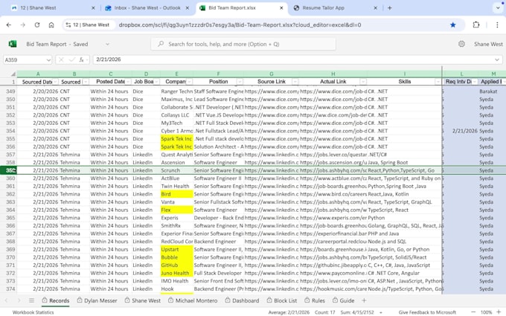This screenshot has width=506, height=316.
Task: Open the Shane West account button
Action: tap(488, 44)
